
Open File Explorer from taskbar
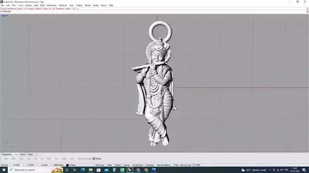pos(91,170)
